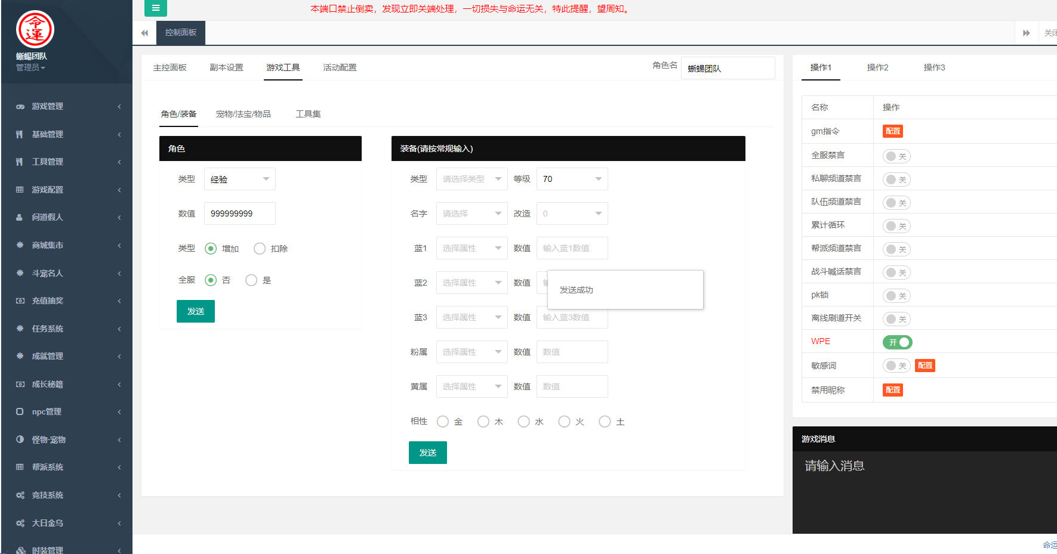Enable the 全服禁言 toggle
This screenshot has width=1057, height=554.
point(896,156)
